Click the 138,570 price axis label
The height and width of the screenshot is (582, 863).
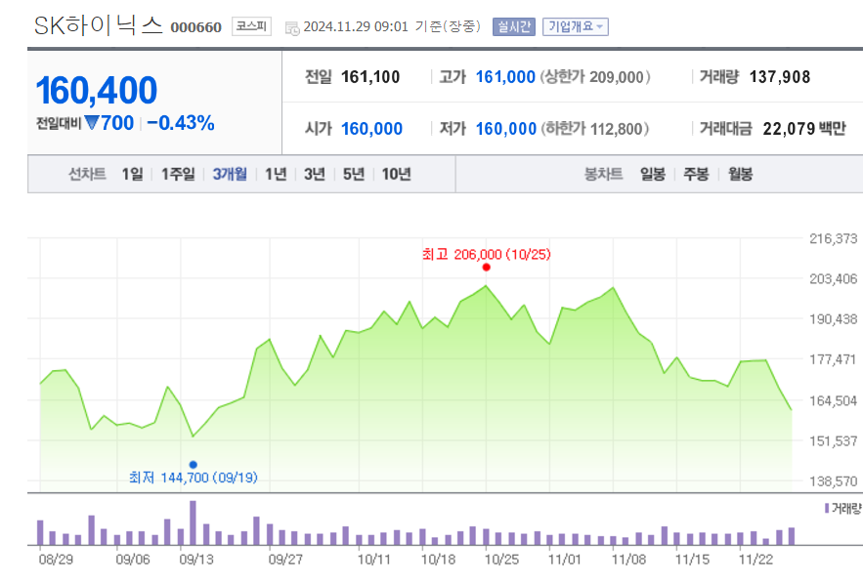(x=834, y=481)
